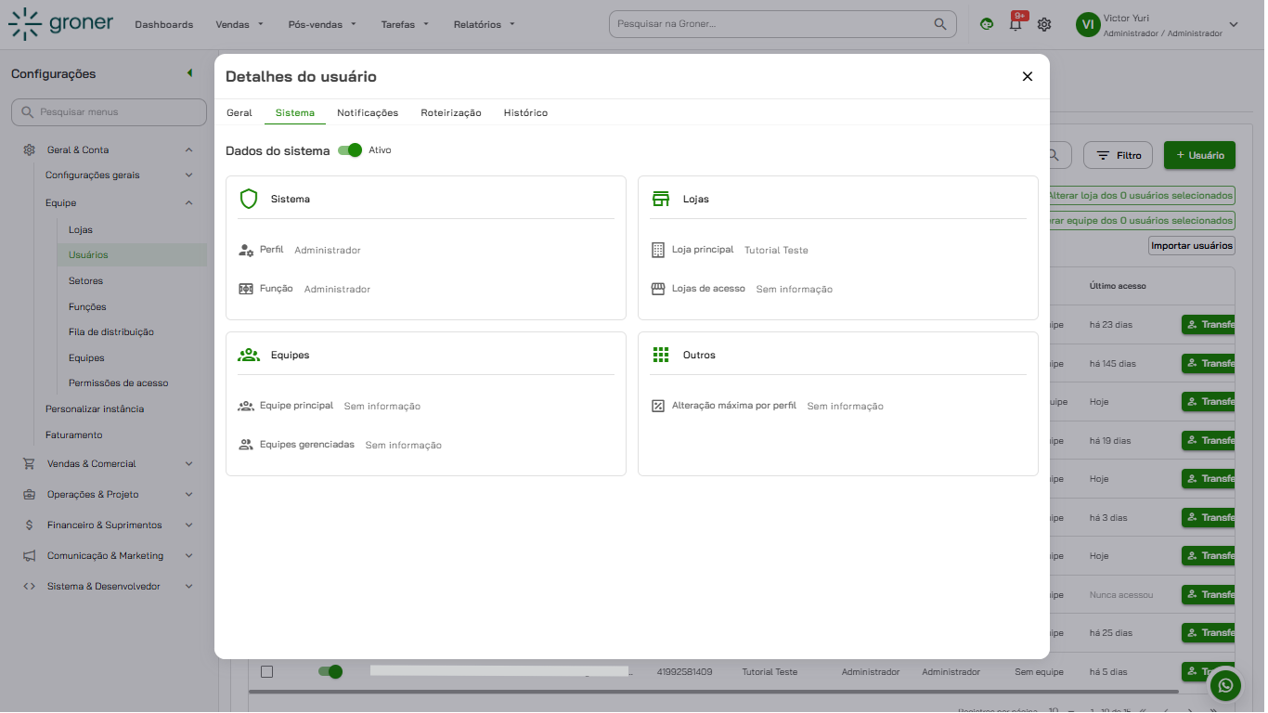The width and height of the screenshot is (1268, 713).
Task: Toggle the active switch in bottom table row
Action: [x=330, y=671]
